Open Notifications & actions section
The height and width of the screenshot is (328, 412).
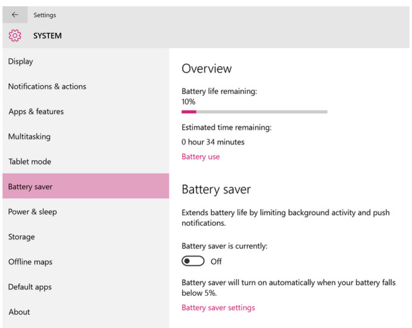point(86,86)
